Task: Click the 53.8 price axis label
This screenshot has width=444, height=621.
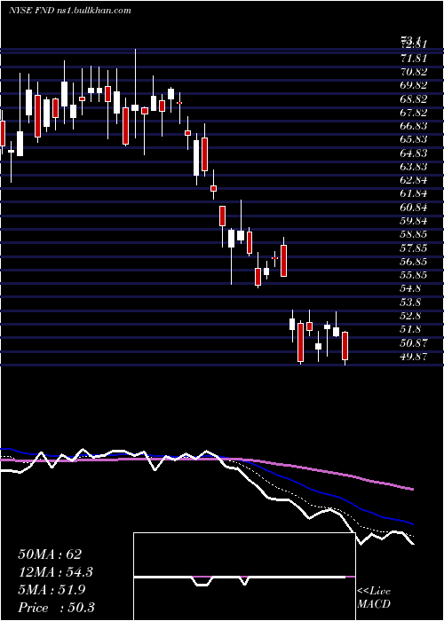Action: click(x=410, y=303)
